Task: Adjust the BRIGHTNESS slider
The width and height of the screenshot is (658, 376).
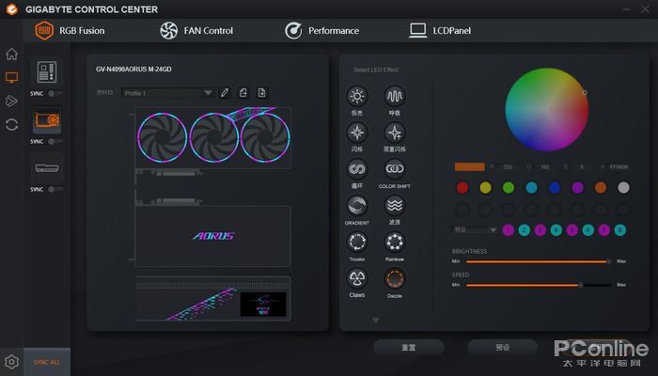Action: point(538,261)
